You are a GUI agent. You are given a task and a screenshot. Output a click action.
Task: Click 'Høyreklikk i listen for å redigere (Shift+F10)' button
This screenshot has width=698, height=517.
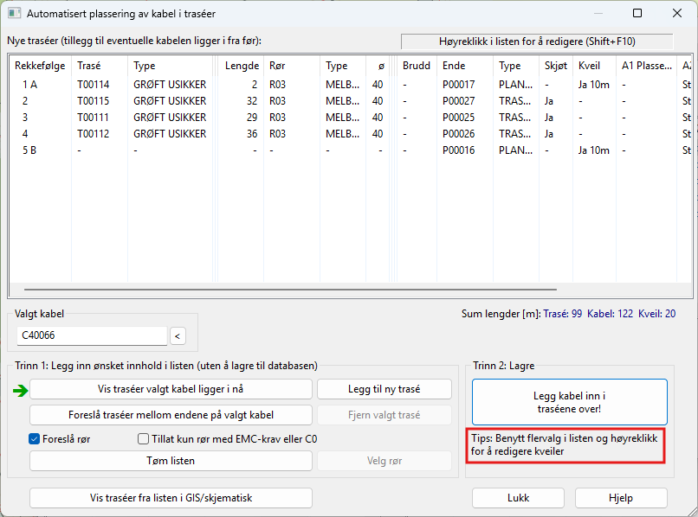click(x=537, y=41)
